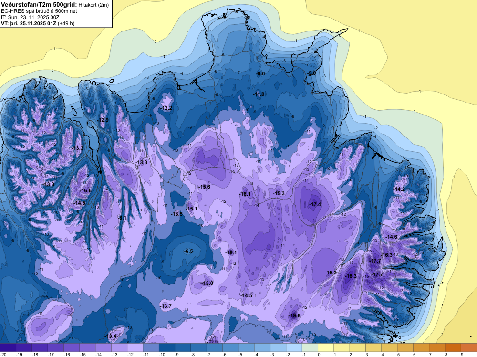Click the -15.6 temperature value
The height and width of the screenshot is (357, 477).
(x=204, y=187)
